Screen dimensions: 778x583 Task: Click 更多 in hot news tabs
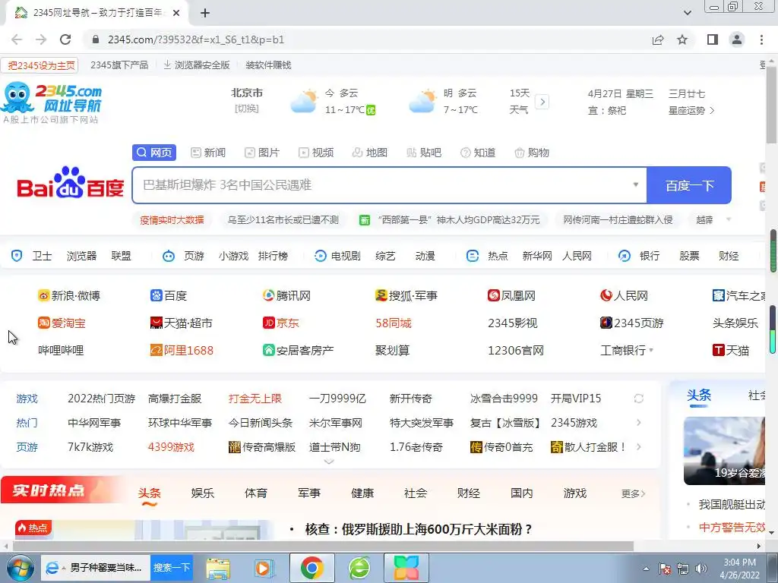point(634,493)
